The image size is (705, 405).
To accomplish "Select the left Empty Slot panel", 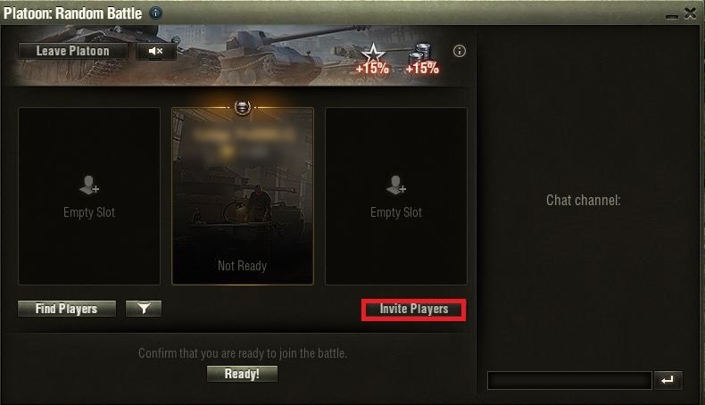I will pyautogui.click(x=89, y=196).
